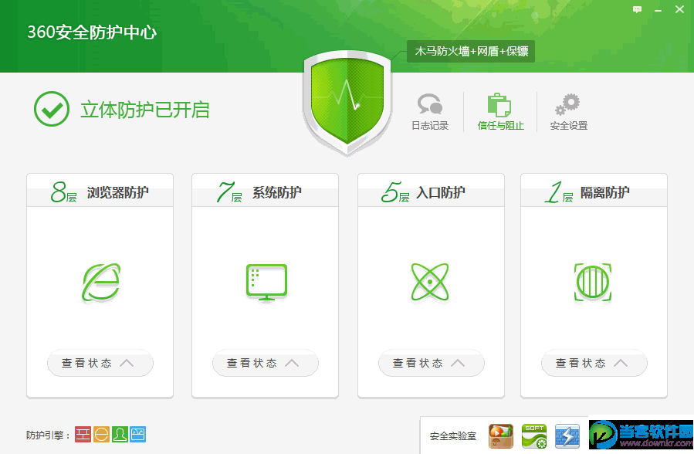Select the 1层 隔离防护 header

(x=594, y=191)
